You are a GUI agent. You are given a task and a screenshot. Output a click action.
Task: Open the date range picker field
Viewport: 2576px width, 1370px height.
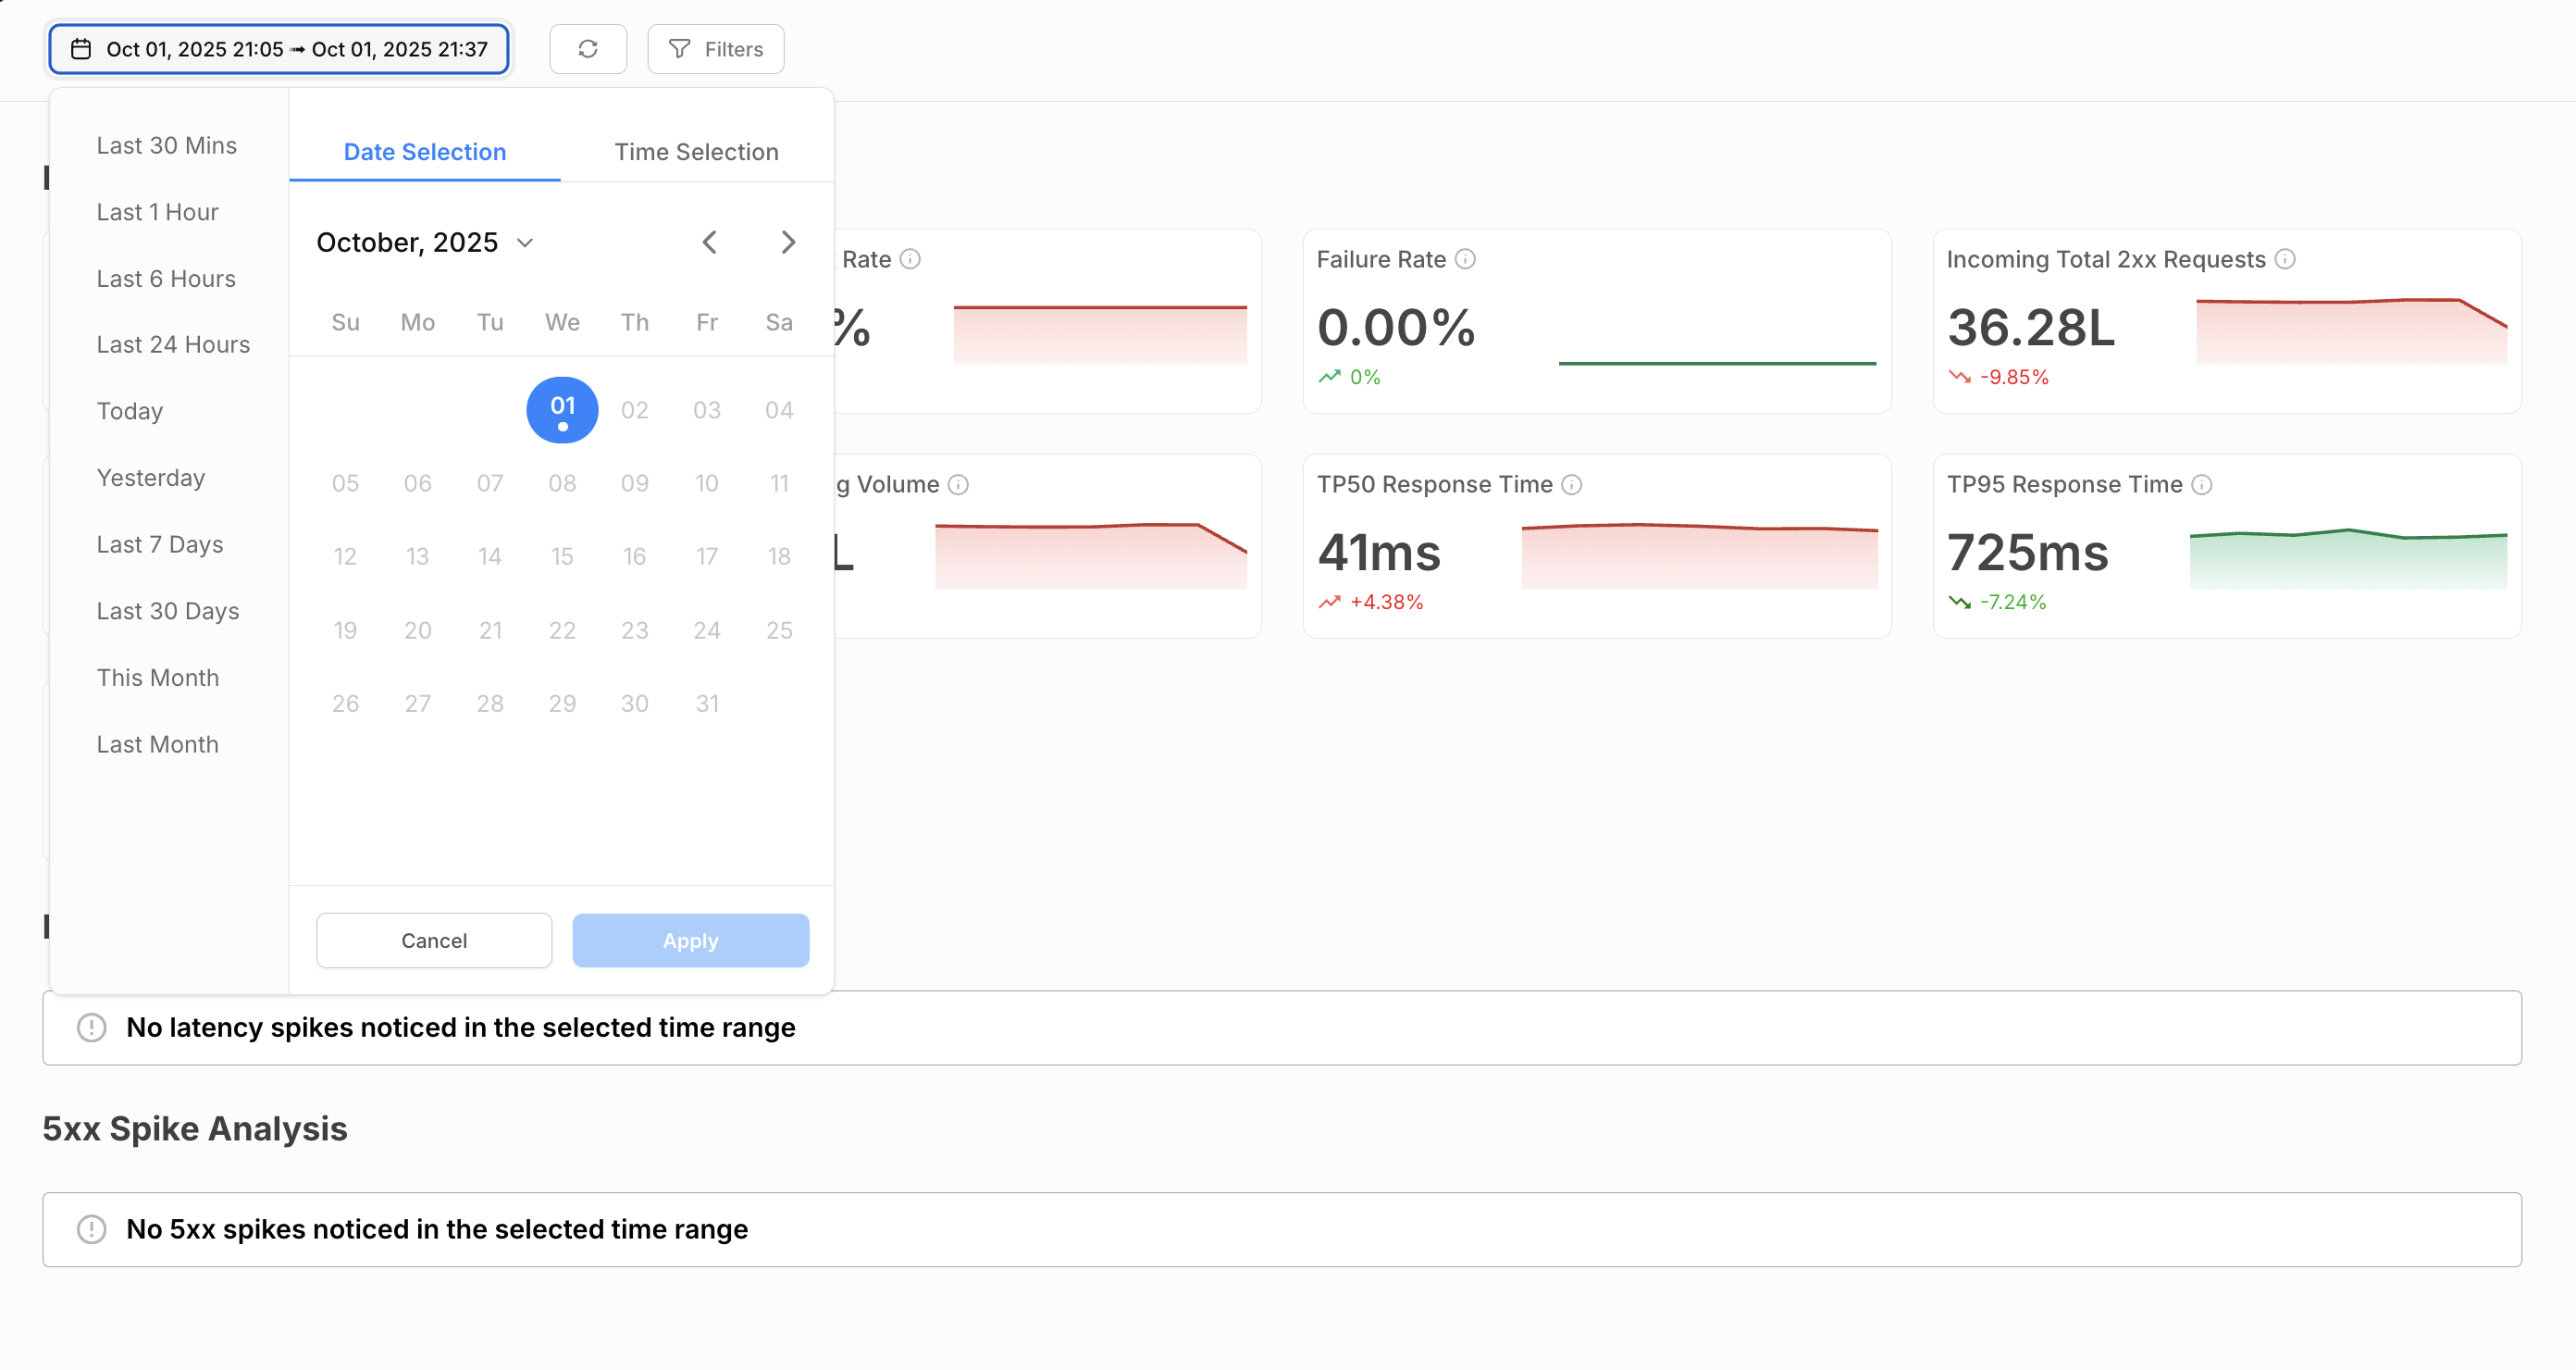click(279, 49)
